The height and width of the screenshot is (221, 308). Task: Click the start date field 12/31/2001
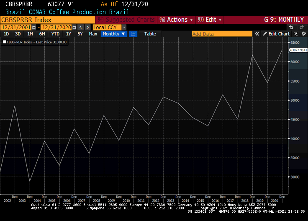pyautogui.click(x=16, y=27)
